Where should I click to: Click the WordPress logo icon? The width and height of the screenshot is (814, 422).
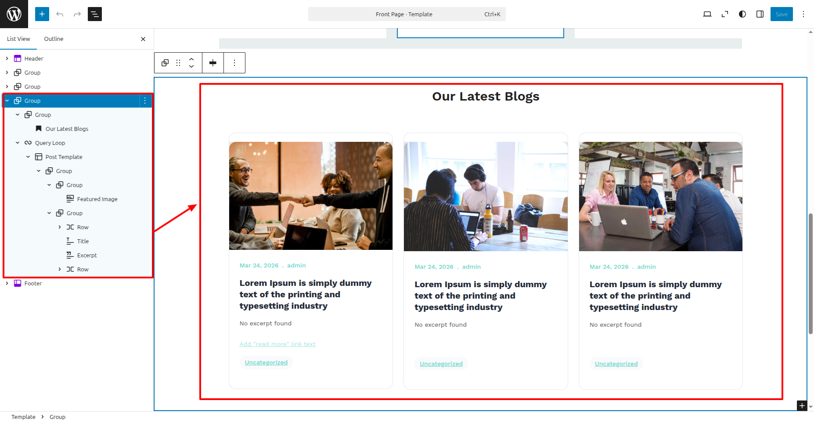(x=14, y=14)
